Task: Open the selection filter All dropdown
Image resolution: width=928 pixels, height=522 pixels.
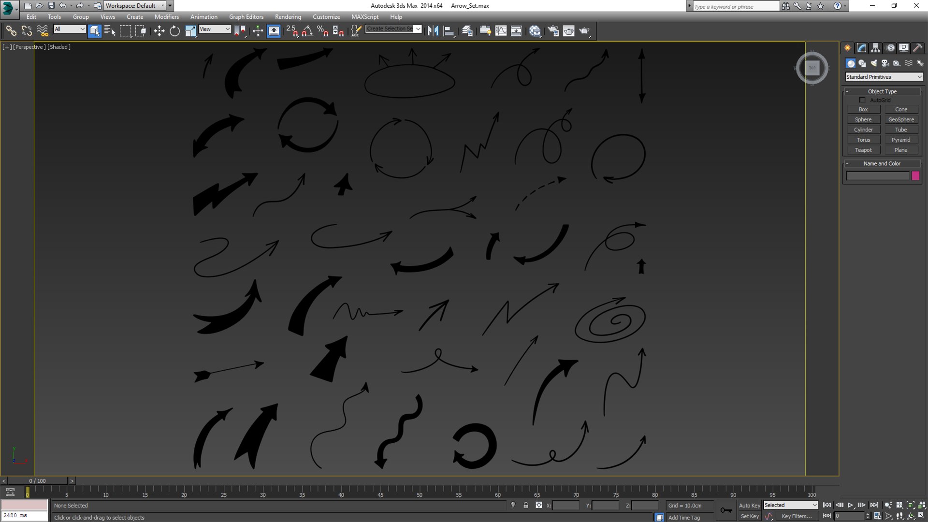Action: (70, 29)
